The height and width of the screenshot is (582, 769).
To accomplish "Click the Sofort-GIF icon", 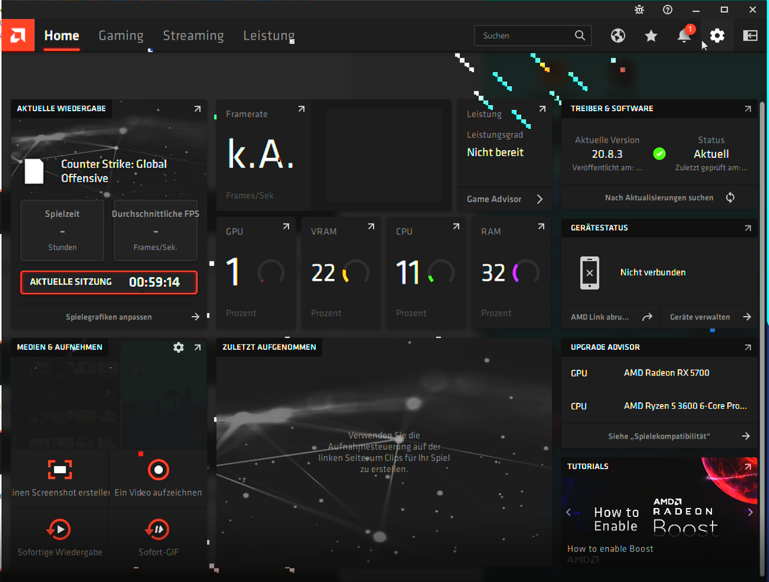I will point(157,529).
